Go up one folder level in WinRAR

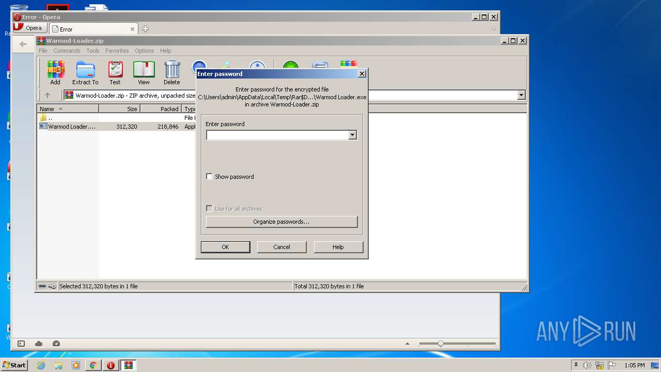pyautogui.click(x=48, y=95)
